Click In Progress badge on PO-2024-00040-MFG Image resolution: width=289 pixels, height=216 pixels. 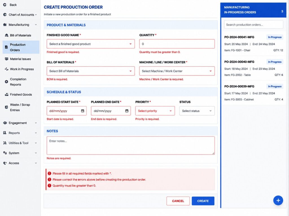tap(275, 62)
